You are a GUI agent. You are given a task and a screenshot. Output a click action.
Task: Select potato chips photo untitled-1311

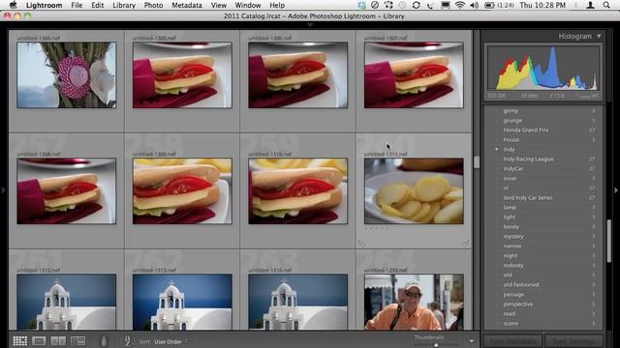pyautogui.click(x=414, y=191)
